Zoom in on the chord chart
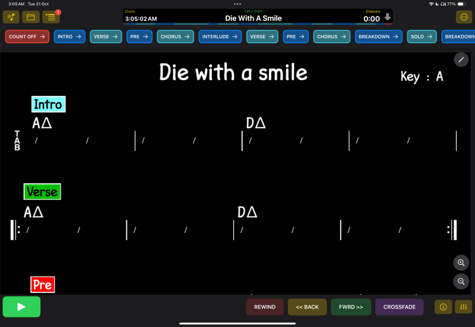 [461, 263]
